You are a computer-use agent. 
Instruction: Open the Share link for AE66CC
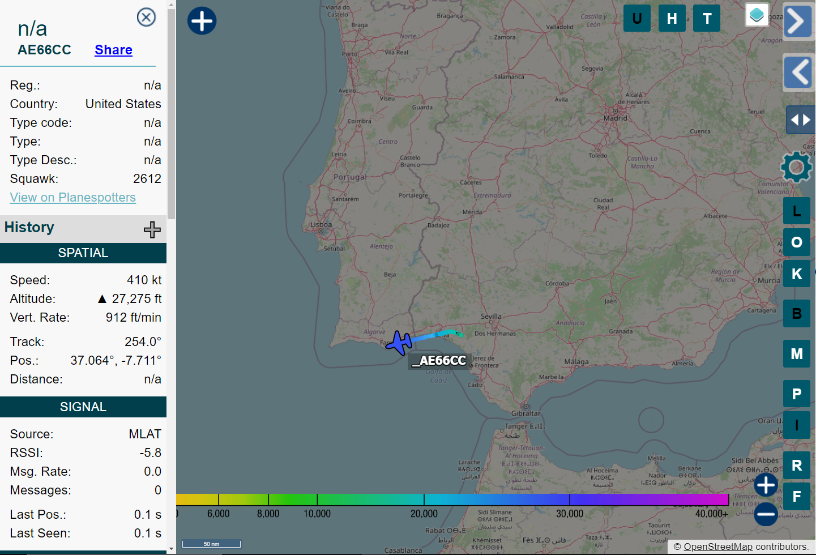113,50
